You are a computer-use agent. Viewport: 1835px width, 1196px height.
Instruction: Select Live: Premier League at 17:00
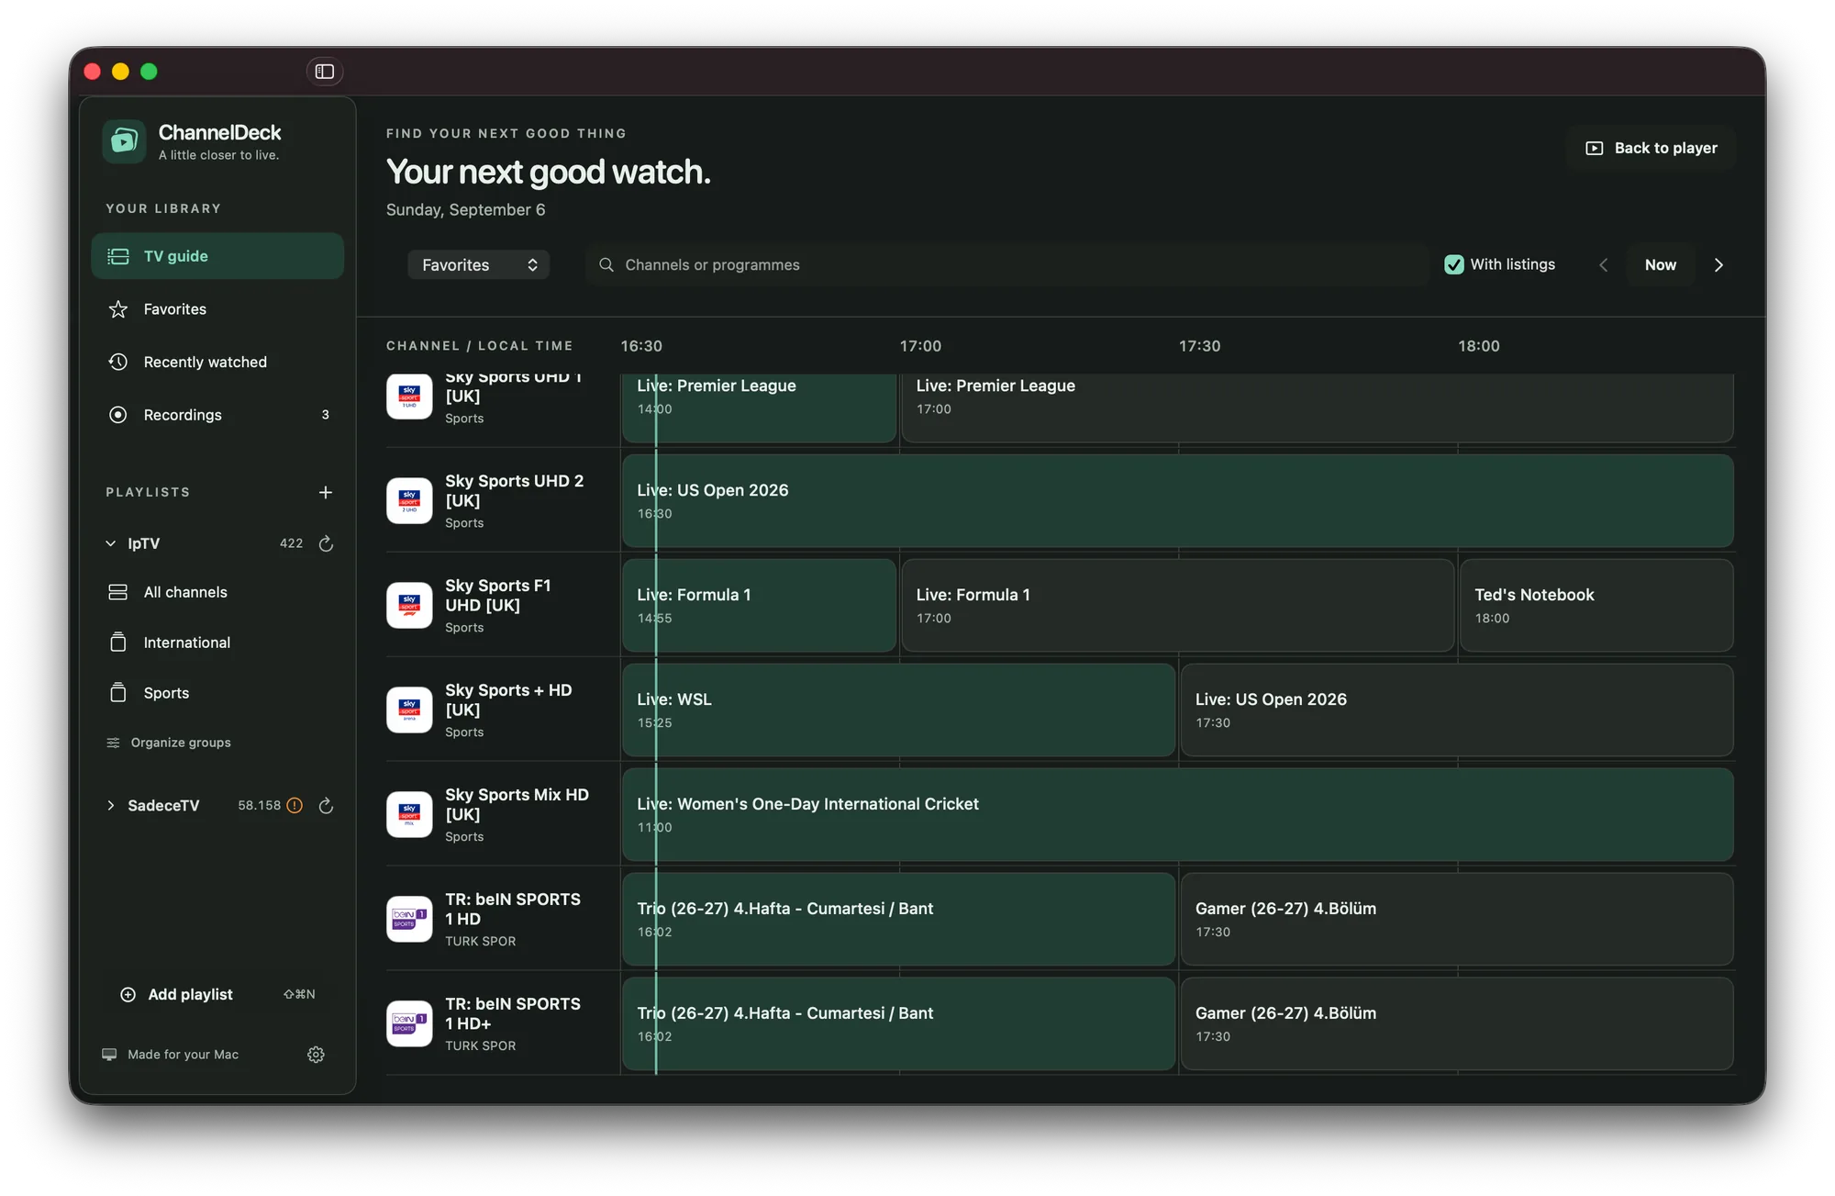tap(1318, 408)
